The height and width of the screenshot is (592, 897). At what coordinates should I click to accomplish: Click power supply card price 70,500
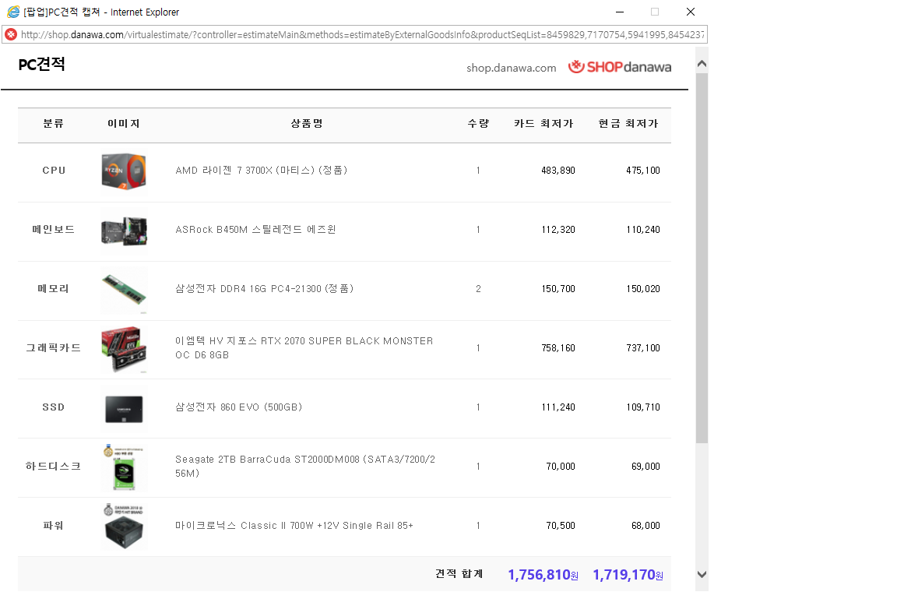pyautogui.click(x=561, y=526)
